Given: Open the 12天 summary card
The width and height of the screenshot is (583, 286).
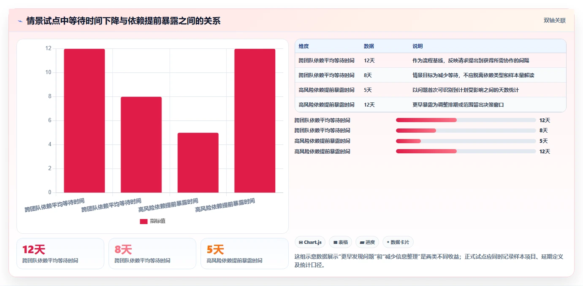Looking at the screenshot, I should point(60,254).
